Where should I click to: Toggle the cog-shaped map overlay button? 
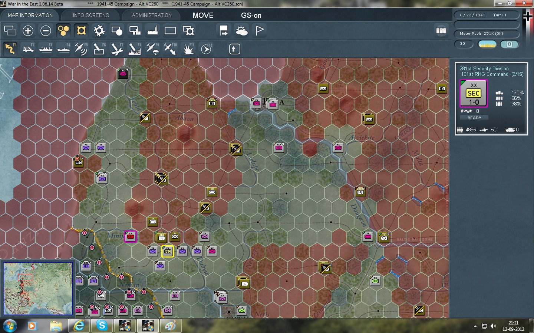[99, 30]
